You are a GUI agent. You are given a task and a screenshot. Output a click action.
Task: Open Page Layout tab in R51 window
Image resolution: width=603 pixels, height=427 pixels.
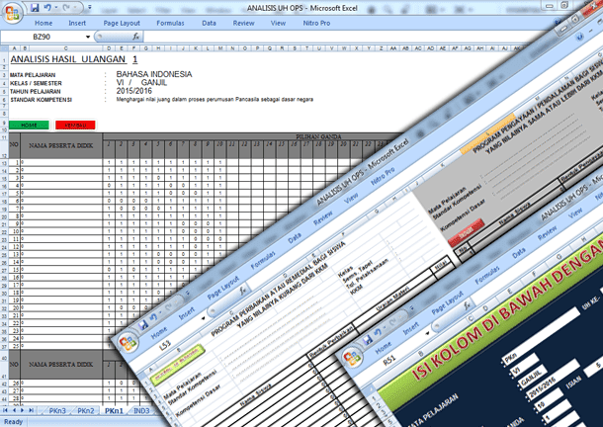448,303
